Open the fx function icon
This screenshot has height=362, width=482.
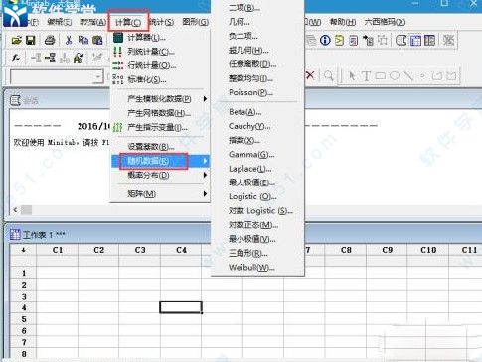[x=16, y=59]
